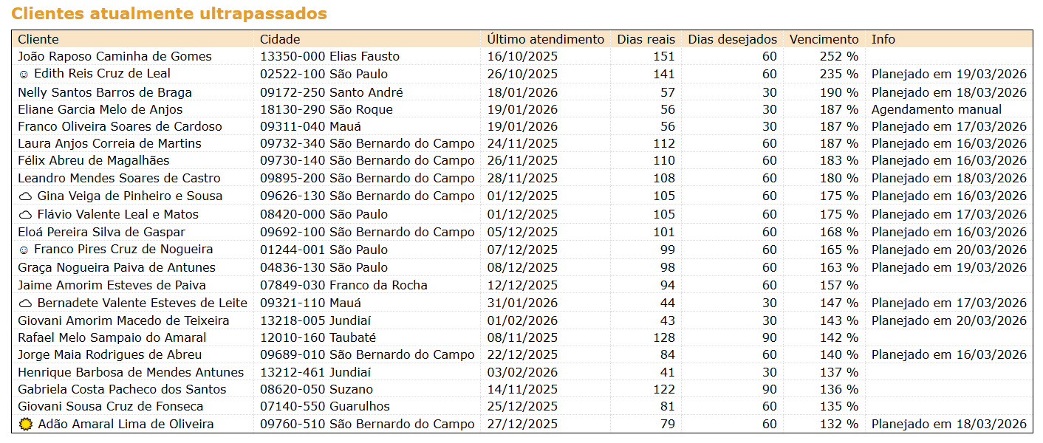
Task: Click the cloud icon beside Flávio Valente
Action: [25, 215]
